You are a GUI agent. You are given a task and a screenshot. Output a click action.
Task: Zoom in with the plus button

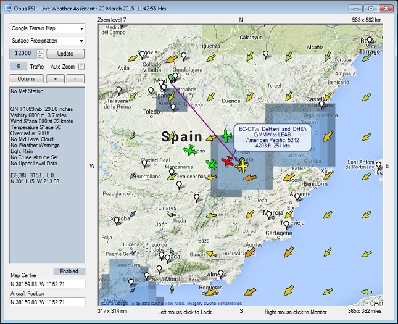[x=56, y=79]
